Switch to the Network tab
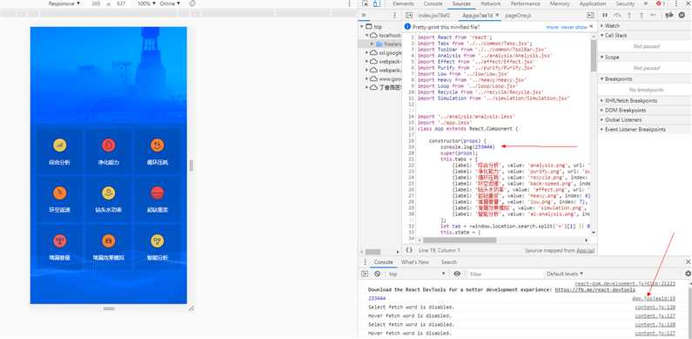Screen dimensions: 692x339 [490, 3]
